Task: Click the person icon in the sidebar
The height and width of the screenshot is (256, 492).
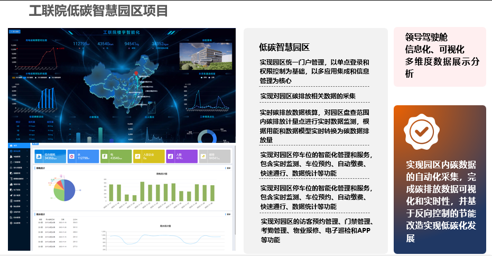Action: tap(11, 157)
